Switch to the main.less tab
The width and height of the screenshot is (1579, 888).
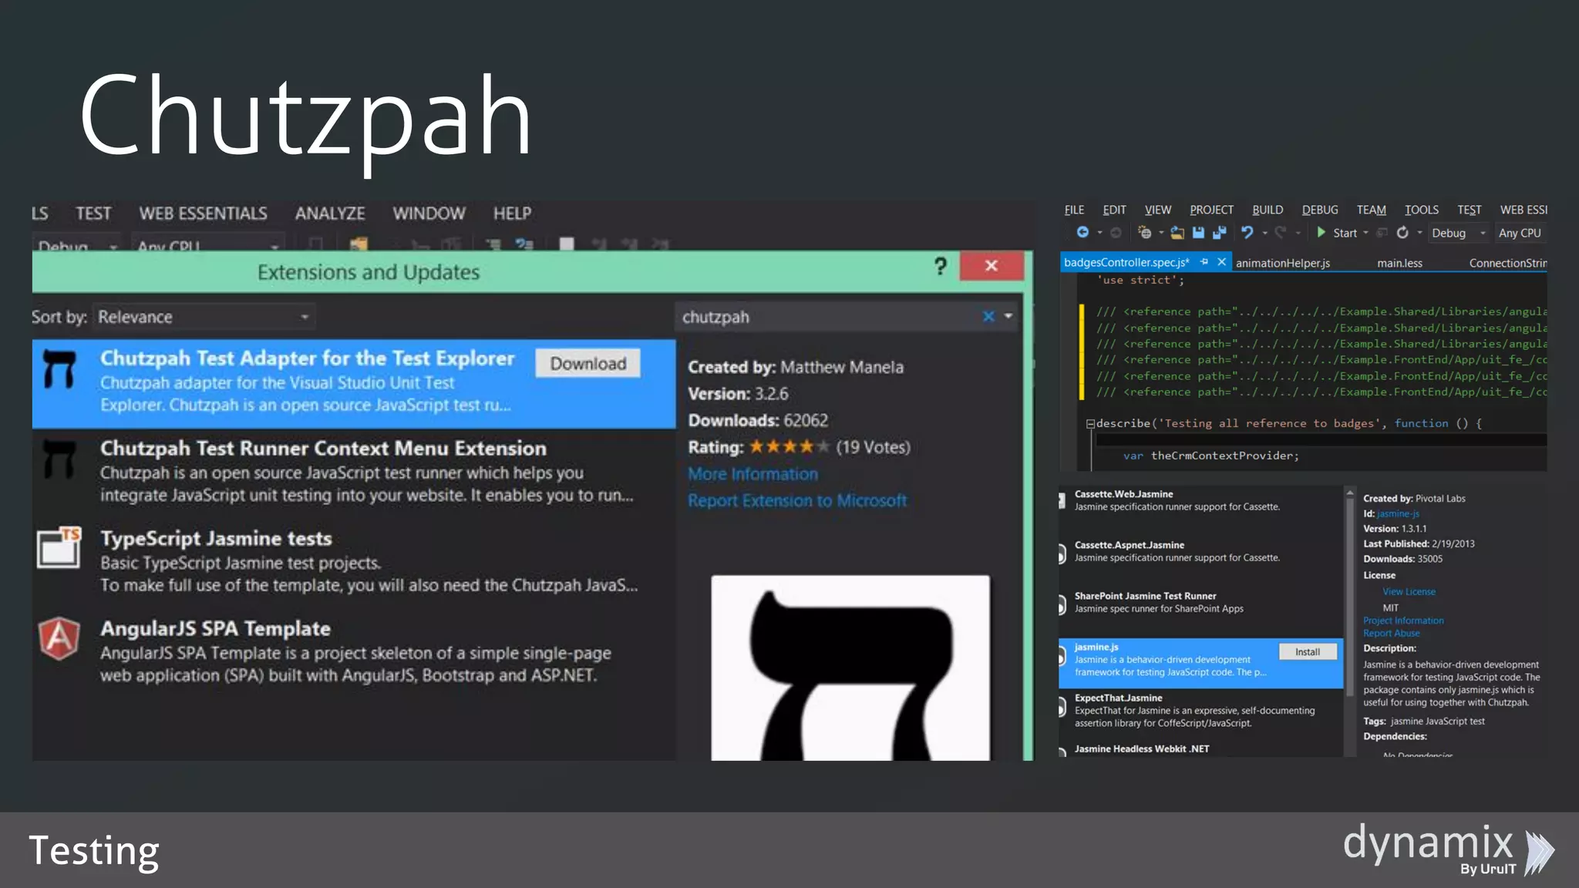1399,263
